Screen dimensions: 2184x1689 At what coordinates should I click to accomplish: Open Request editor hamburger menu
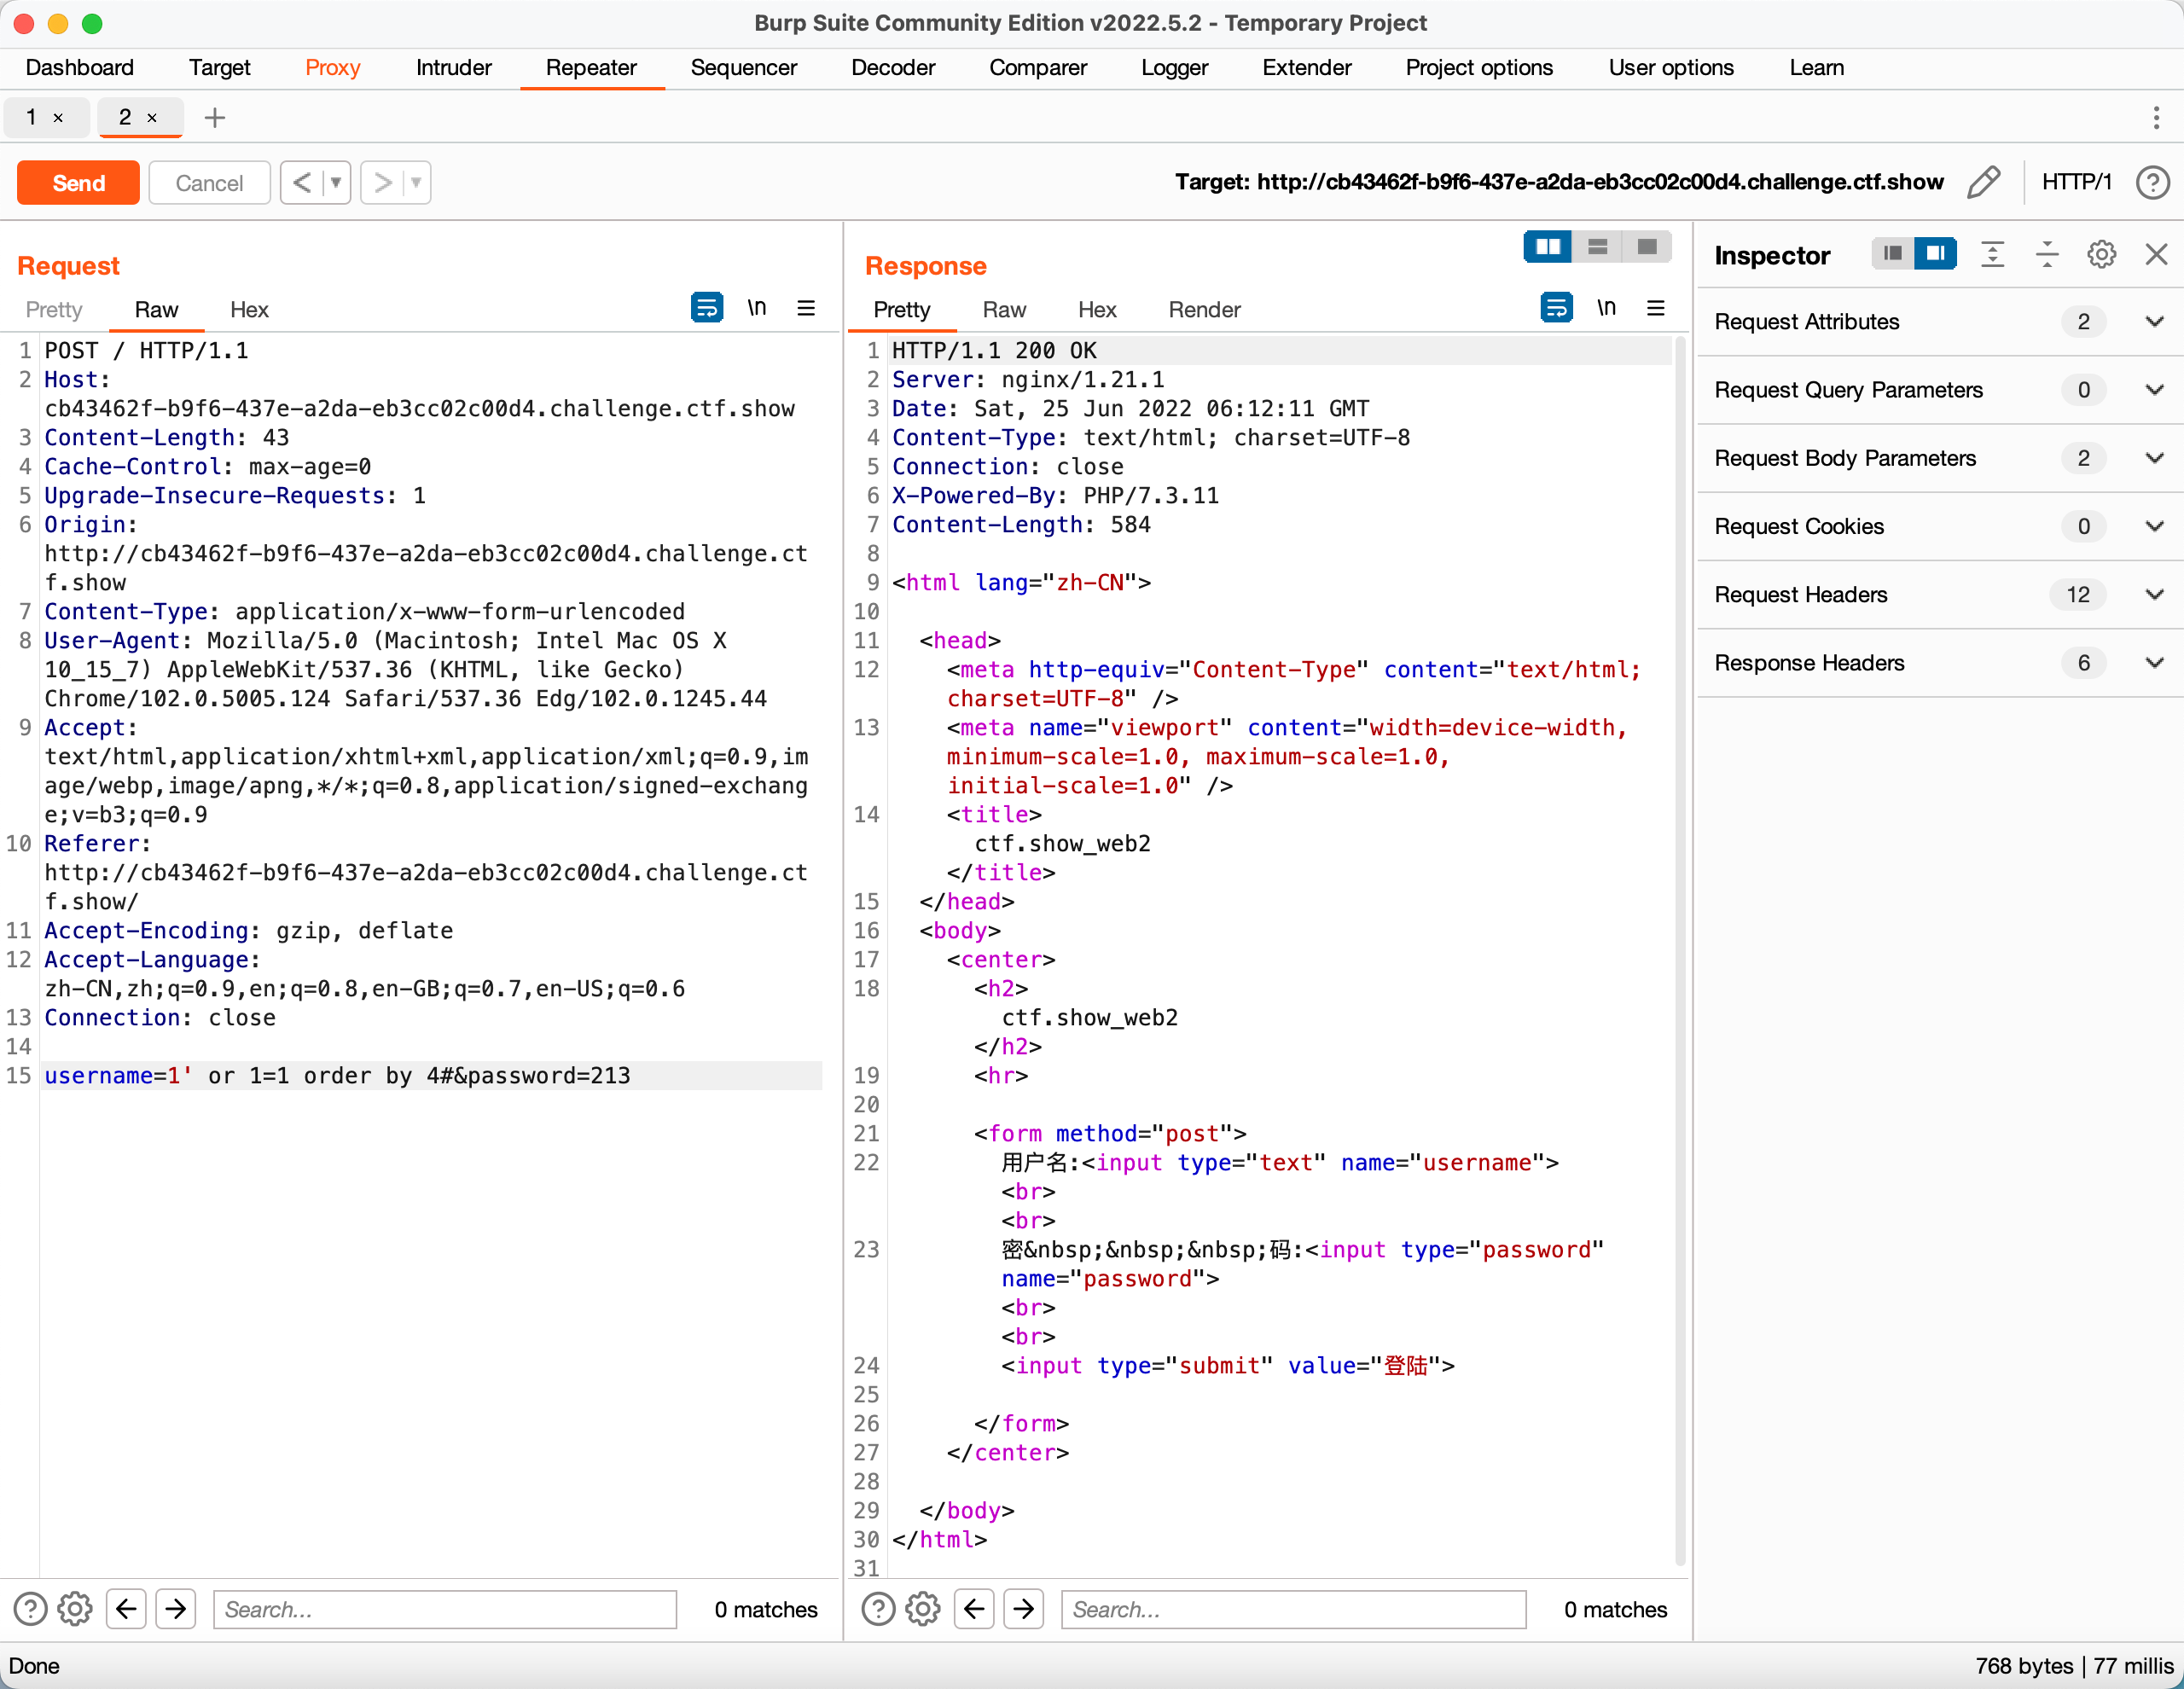click(806, 308)
